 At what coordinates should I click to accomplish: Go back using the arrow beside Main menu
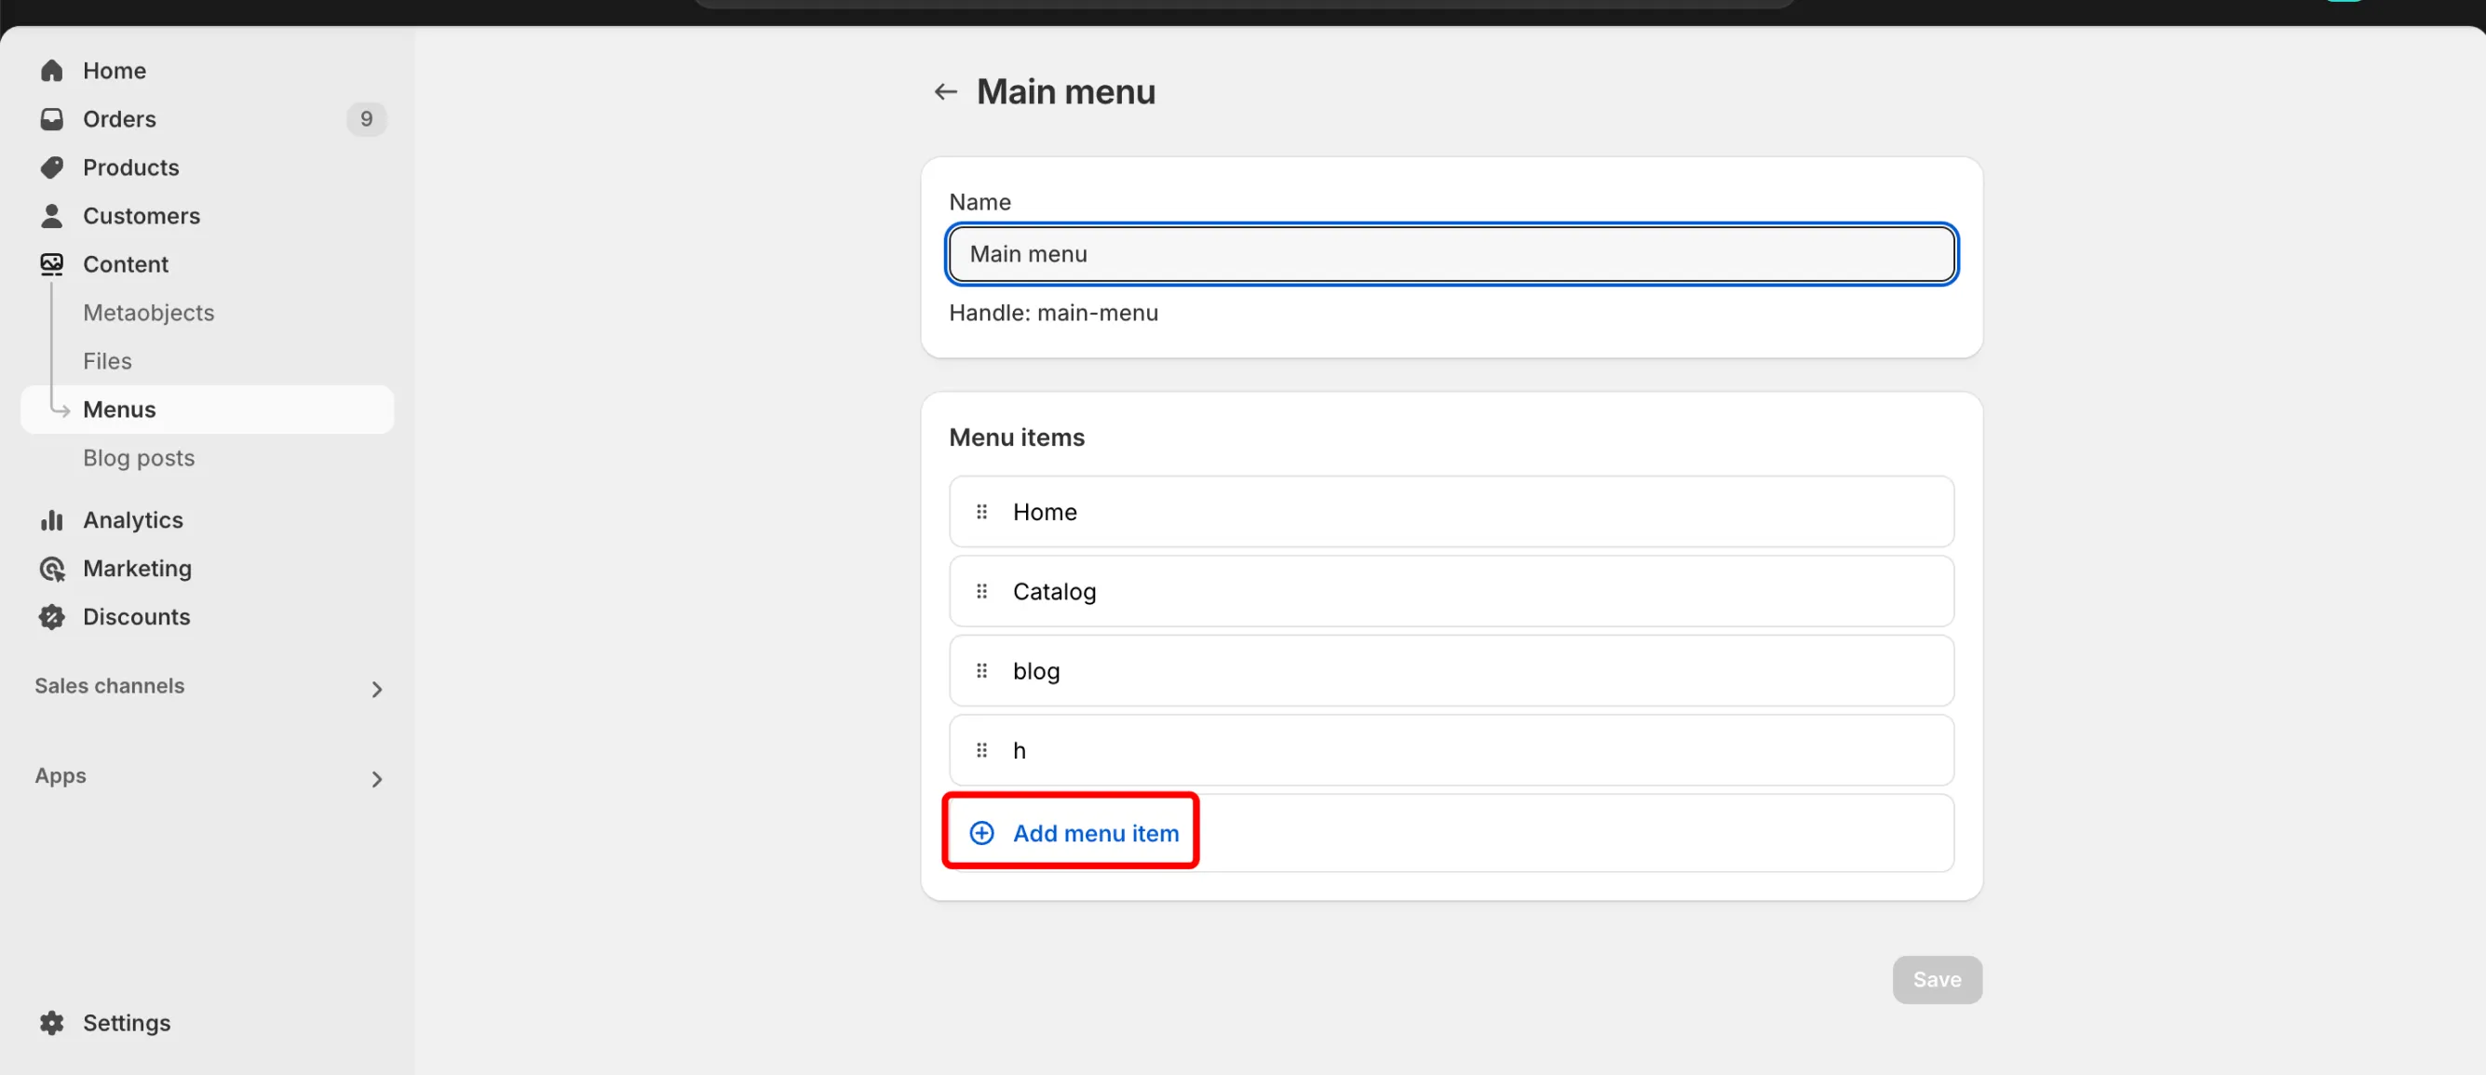tap(946, 91)
